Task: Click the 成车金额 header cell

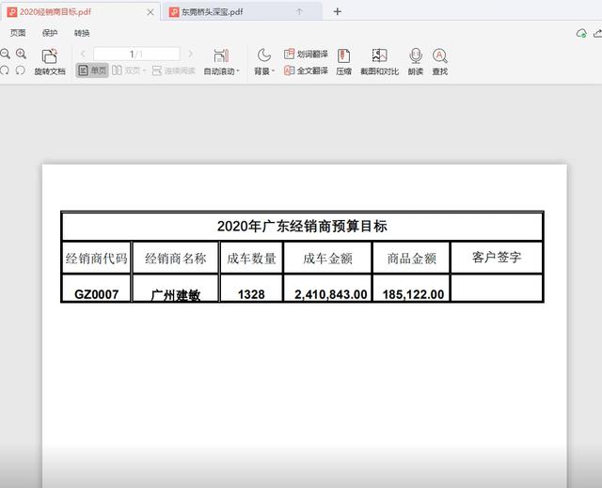Action: 327,259
